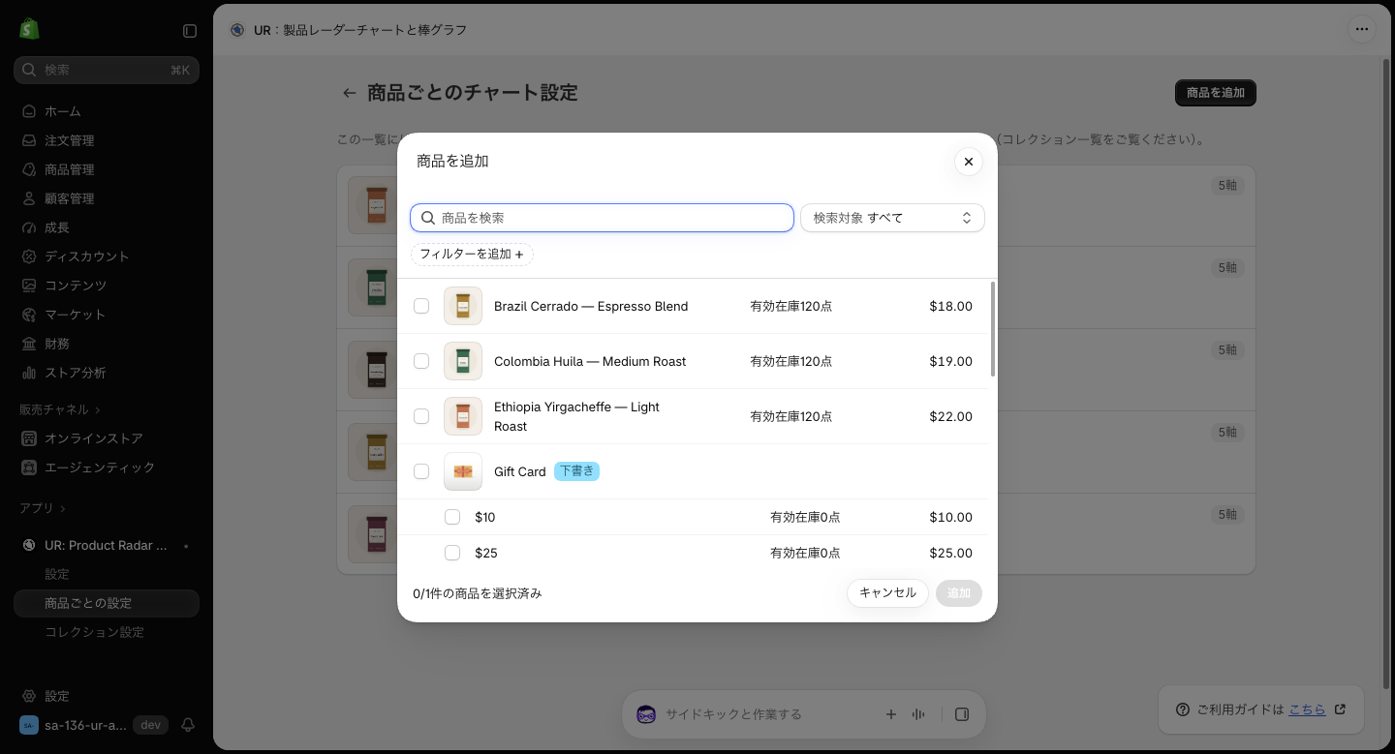Click the Sidekick panel toggle icon
Viewport: 1395px width, 754px height.
point(962,714)
